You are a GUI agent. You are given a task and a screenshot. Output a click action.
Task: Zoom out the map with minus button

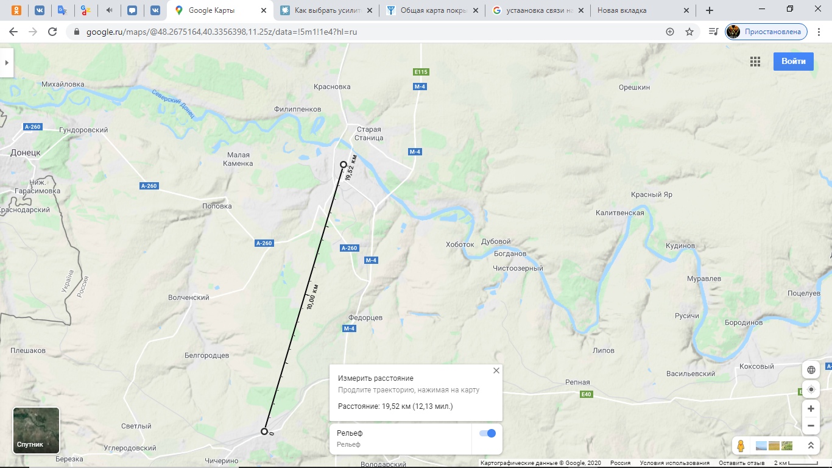click(x=811, y=426)
